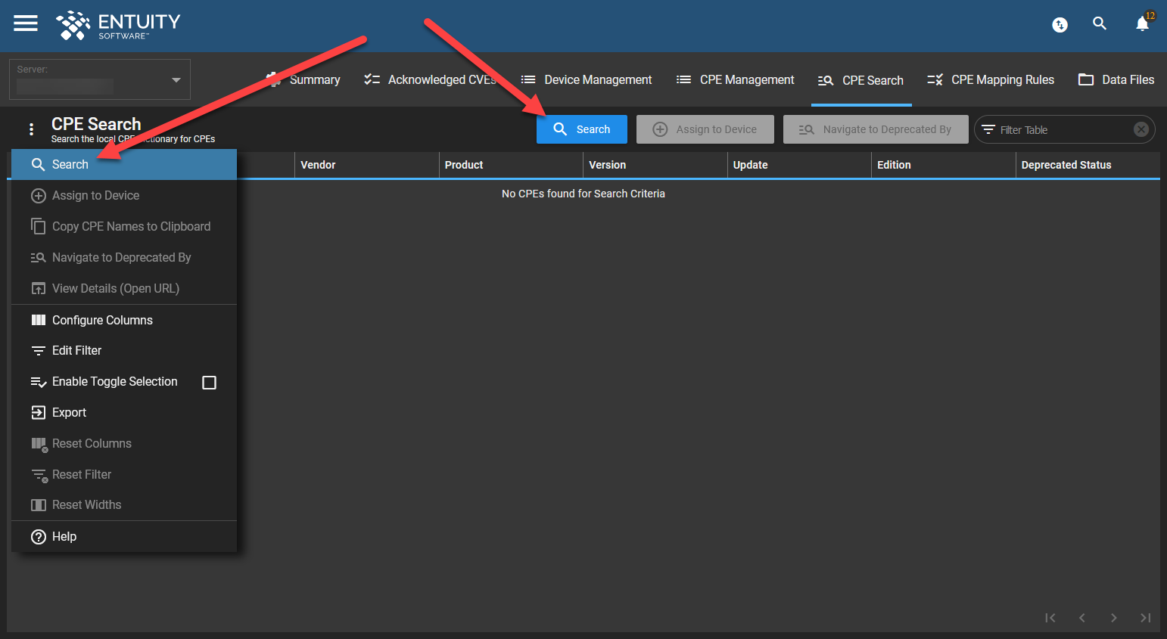
Task: Open the hamburger main menu
Action: tap(26, 23)
